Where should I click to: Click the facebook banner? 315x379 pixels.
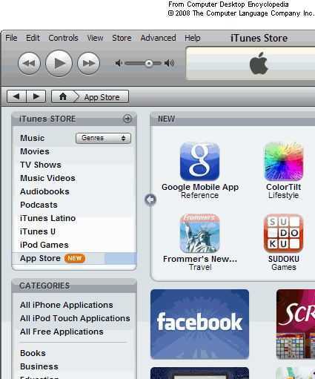pyautogui.click(x=200, y=324)
